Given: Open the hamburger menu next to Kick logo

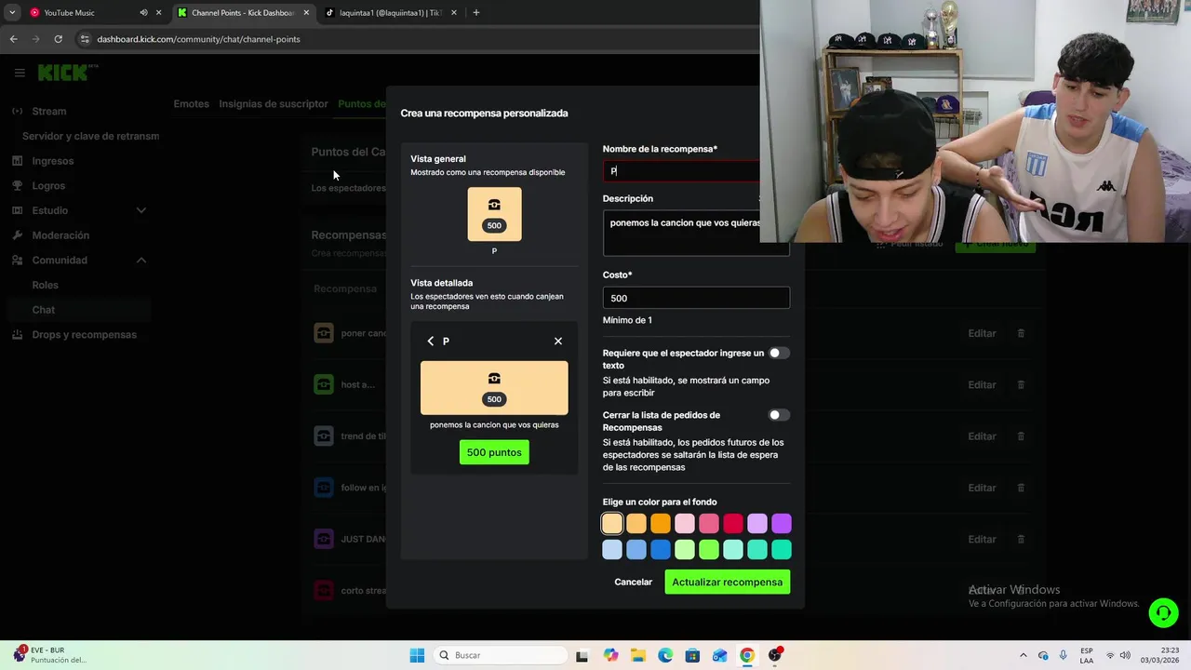Looking at the screenshot, I should [x=20, y=72].
